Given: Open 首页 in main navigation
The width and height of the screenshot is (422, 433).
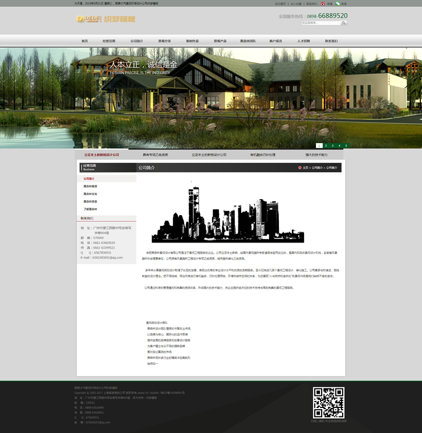Looking at the screenshot, I should point(85,41).
